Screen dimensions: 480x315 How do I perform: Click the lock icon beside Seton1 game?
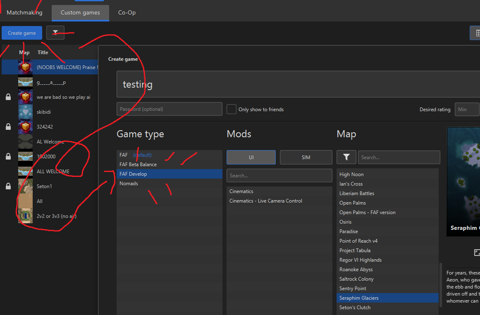point(8,186)
